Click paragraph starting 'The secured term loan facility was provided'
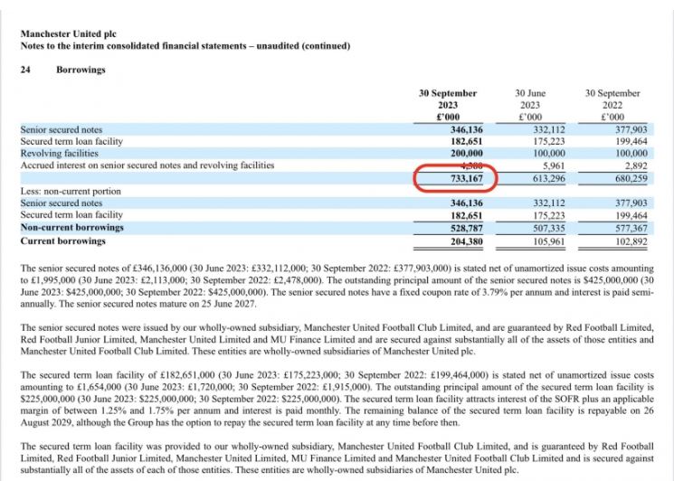 click(x=337, y=457)
